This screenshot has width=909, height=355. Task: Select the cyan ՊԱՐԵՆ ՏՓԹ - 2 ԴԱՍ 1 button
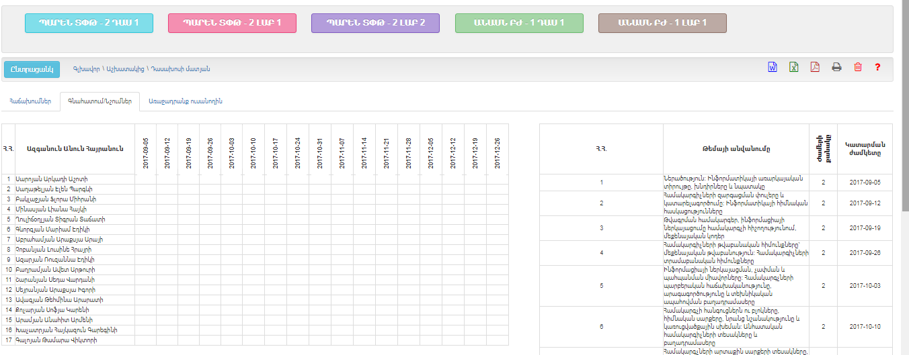(x=89, y=23)
